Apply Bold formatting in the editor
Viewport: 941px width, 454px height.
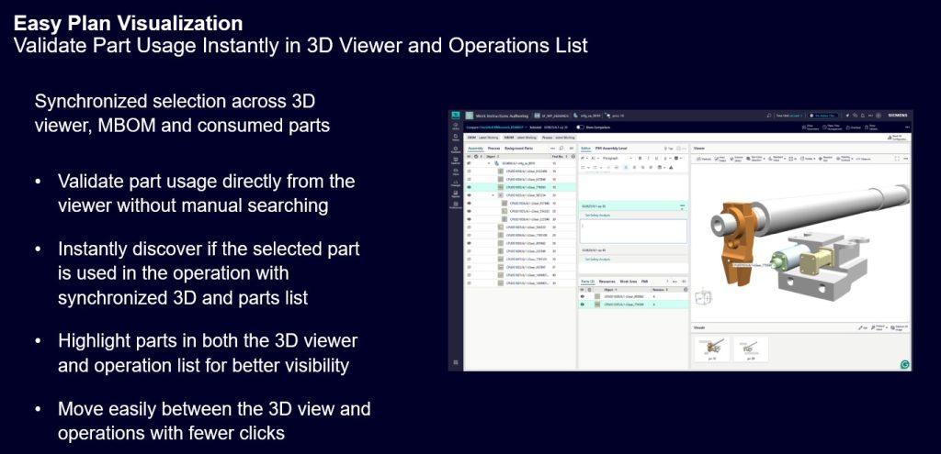coord(640,158)
